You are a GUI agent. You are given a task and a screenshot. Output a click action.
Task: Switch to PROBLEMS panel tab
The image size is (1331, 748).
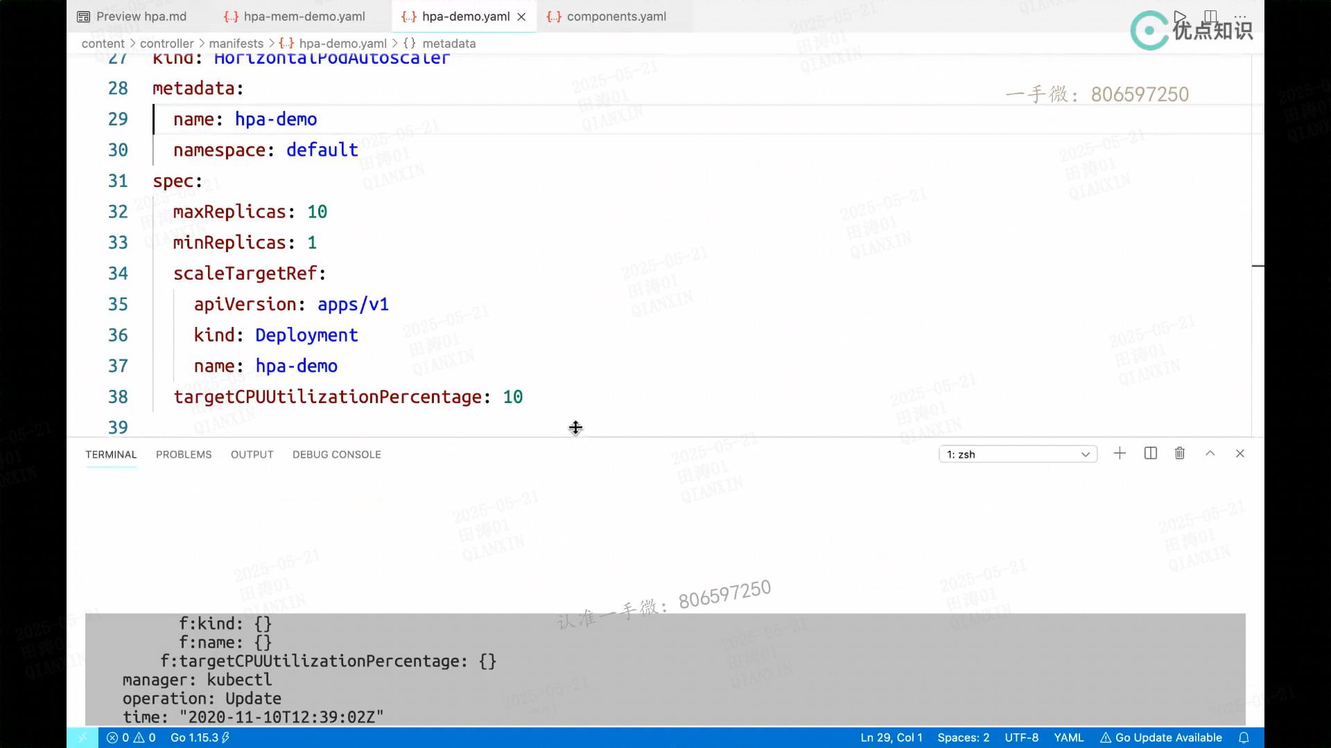coord(184,454)
